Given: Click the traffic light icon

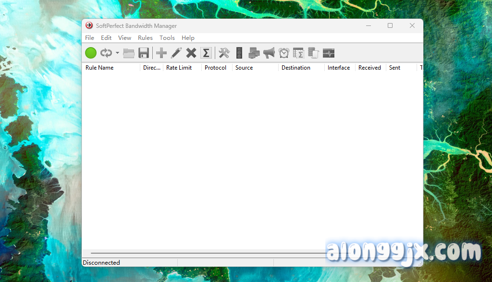Looking at the screenshot, I should (239, 53).
